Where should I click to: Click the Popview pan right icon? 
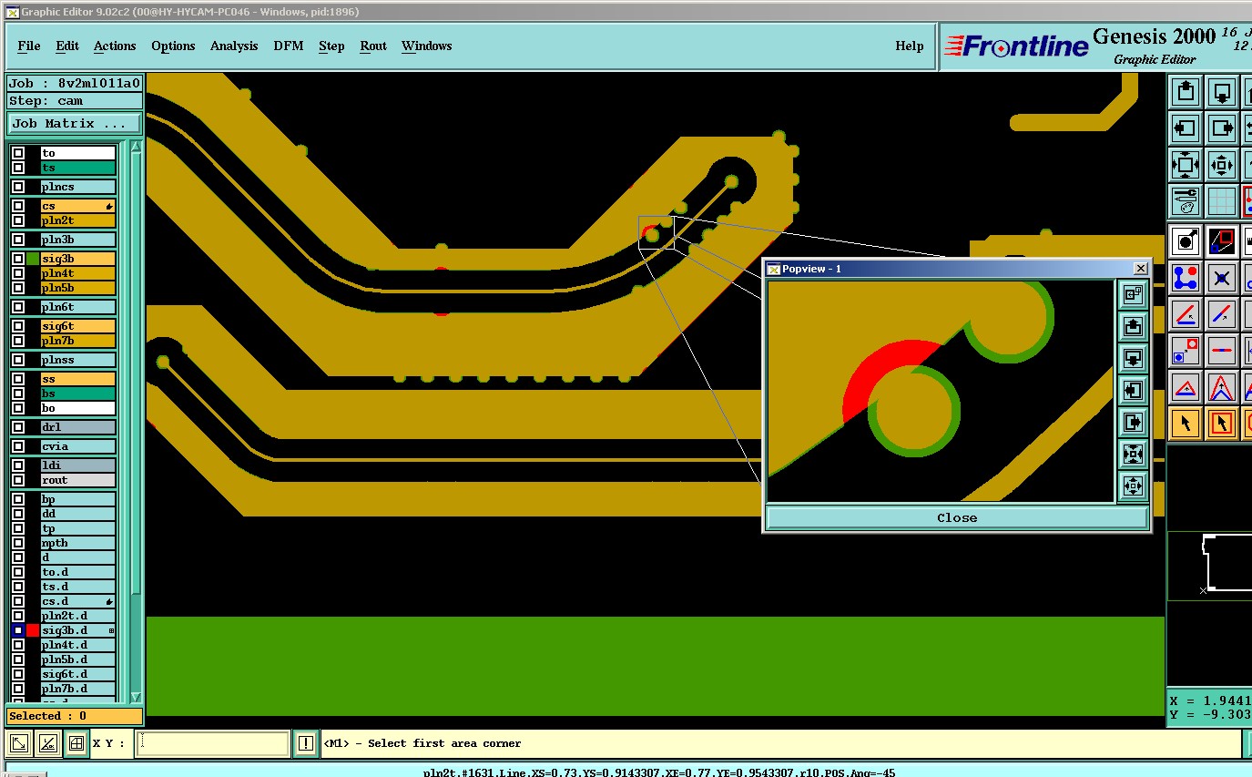pos(1133,422)
